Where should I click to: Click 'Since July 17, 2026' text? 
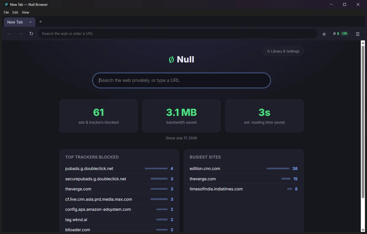[181, 138]
